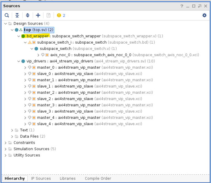
Task: Click the Expand All toolbar icon
Action: pos(28,15)
